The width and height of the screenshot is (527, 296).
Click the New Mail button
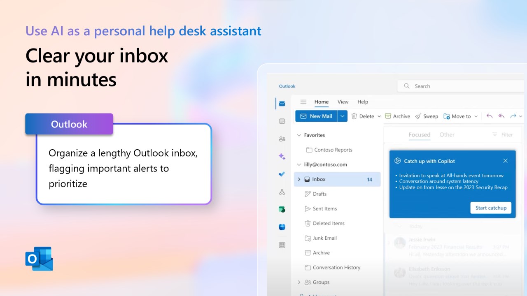[x=316, y=116]
